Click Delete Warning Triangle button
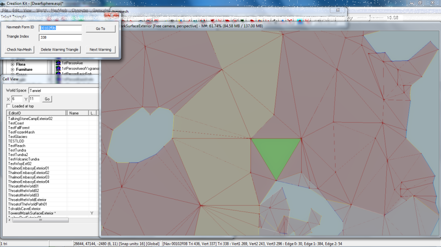Viewport: 441px width, 247px height. [60, 50]
